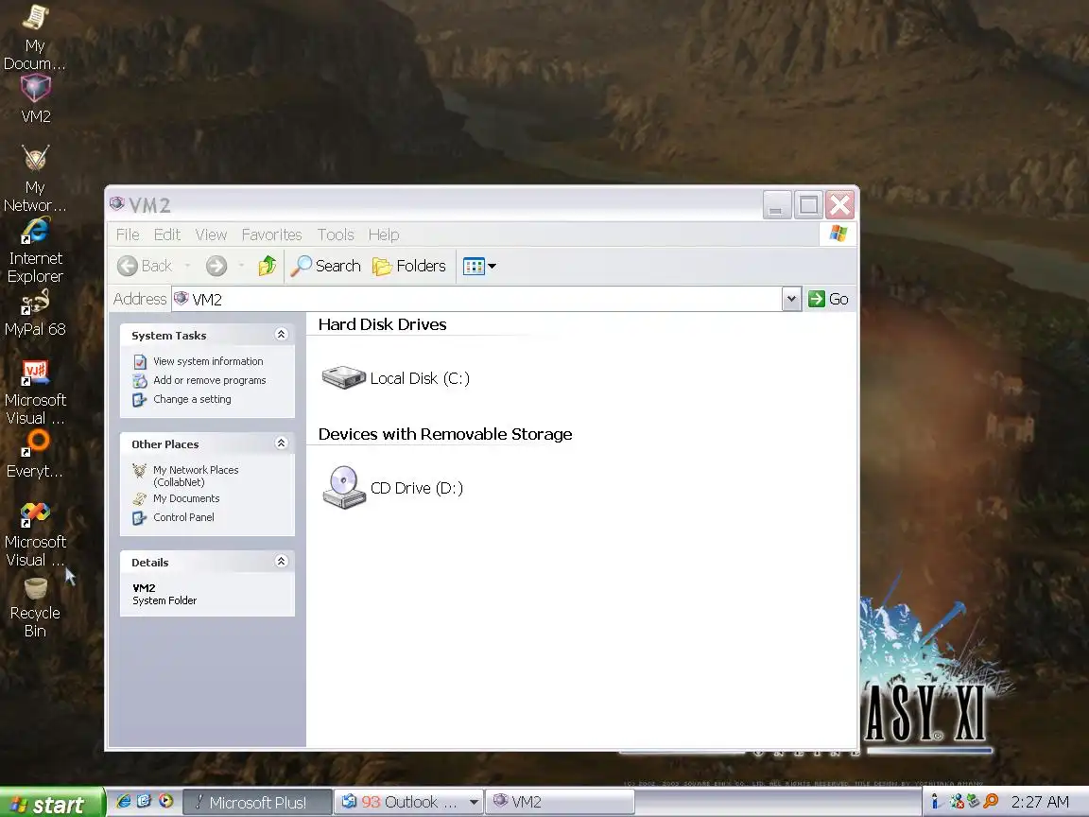Open the View menu

coord(211,235)
